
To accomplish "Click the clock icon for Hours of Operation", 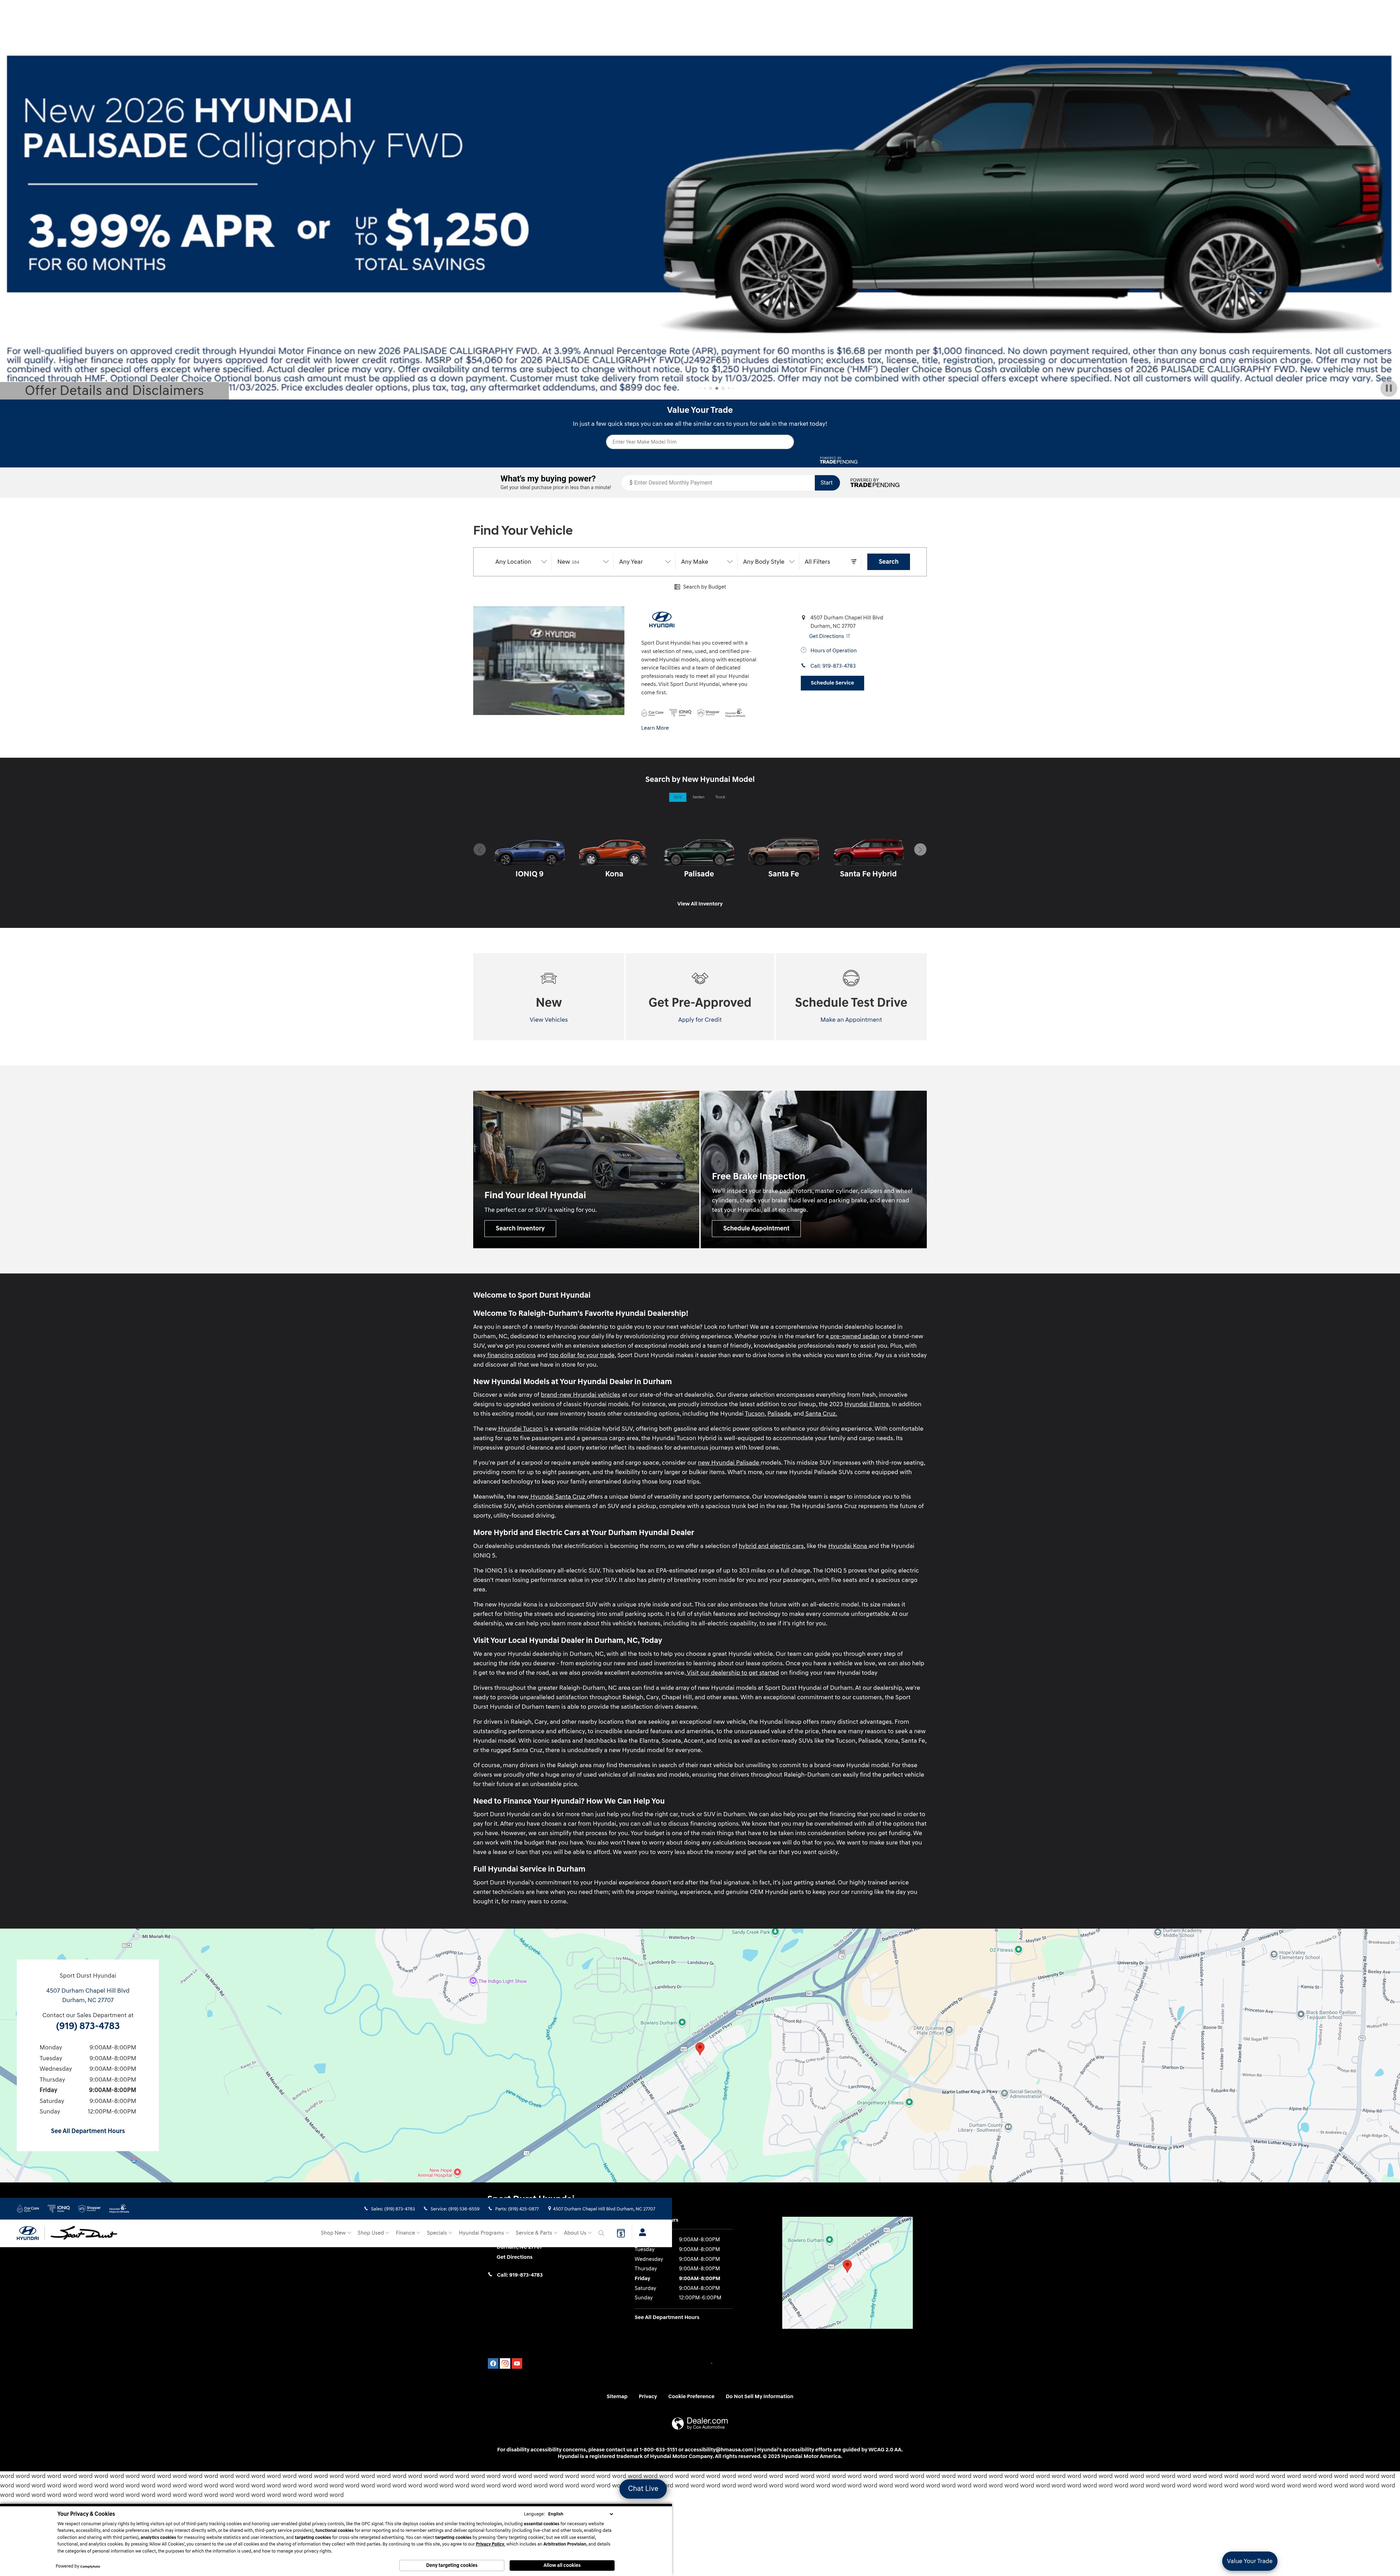I will 804,650.
